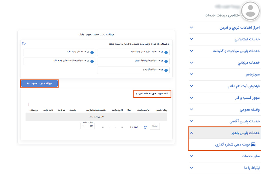
Task: Open the ارتباط با ما menu item
Action: [225, 168]
